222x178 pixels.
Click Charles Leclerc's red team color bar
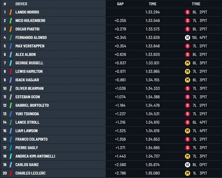pos(11,173)
